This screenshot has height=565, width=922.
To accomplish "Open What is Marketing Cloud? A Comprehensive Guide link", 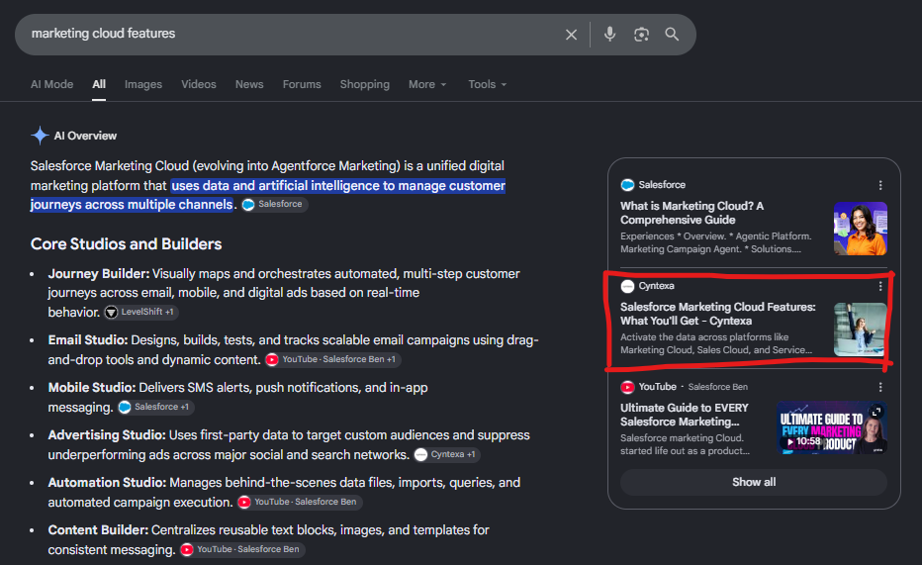I will coord(691,213).
